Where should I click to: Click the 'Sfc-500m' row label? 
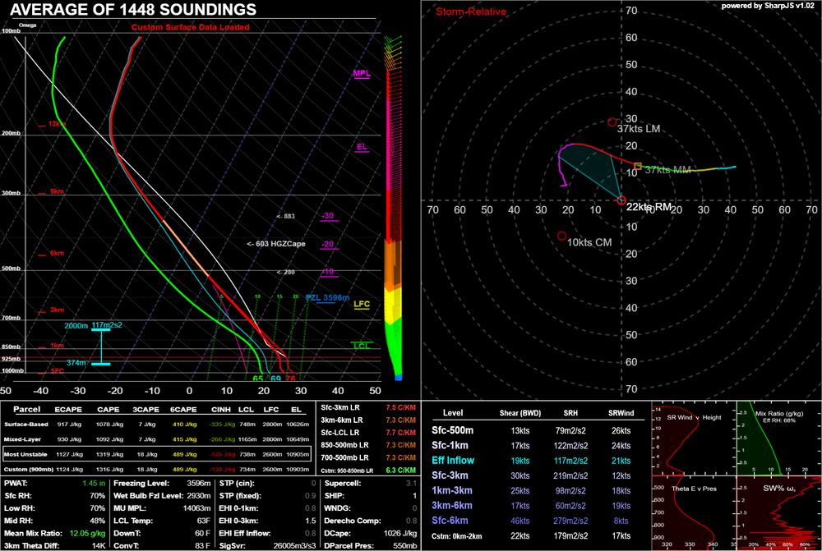tap(452, 430)
